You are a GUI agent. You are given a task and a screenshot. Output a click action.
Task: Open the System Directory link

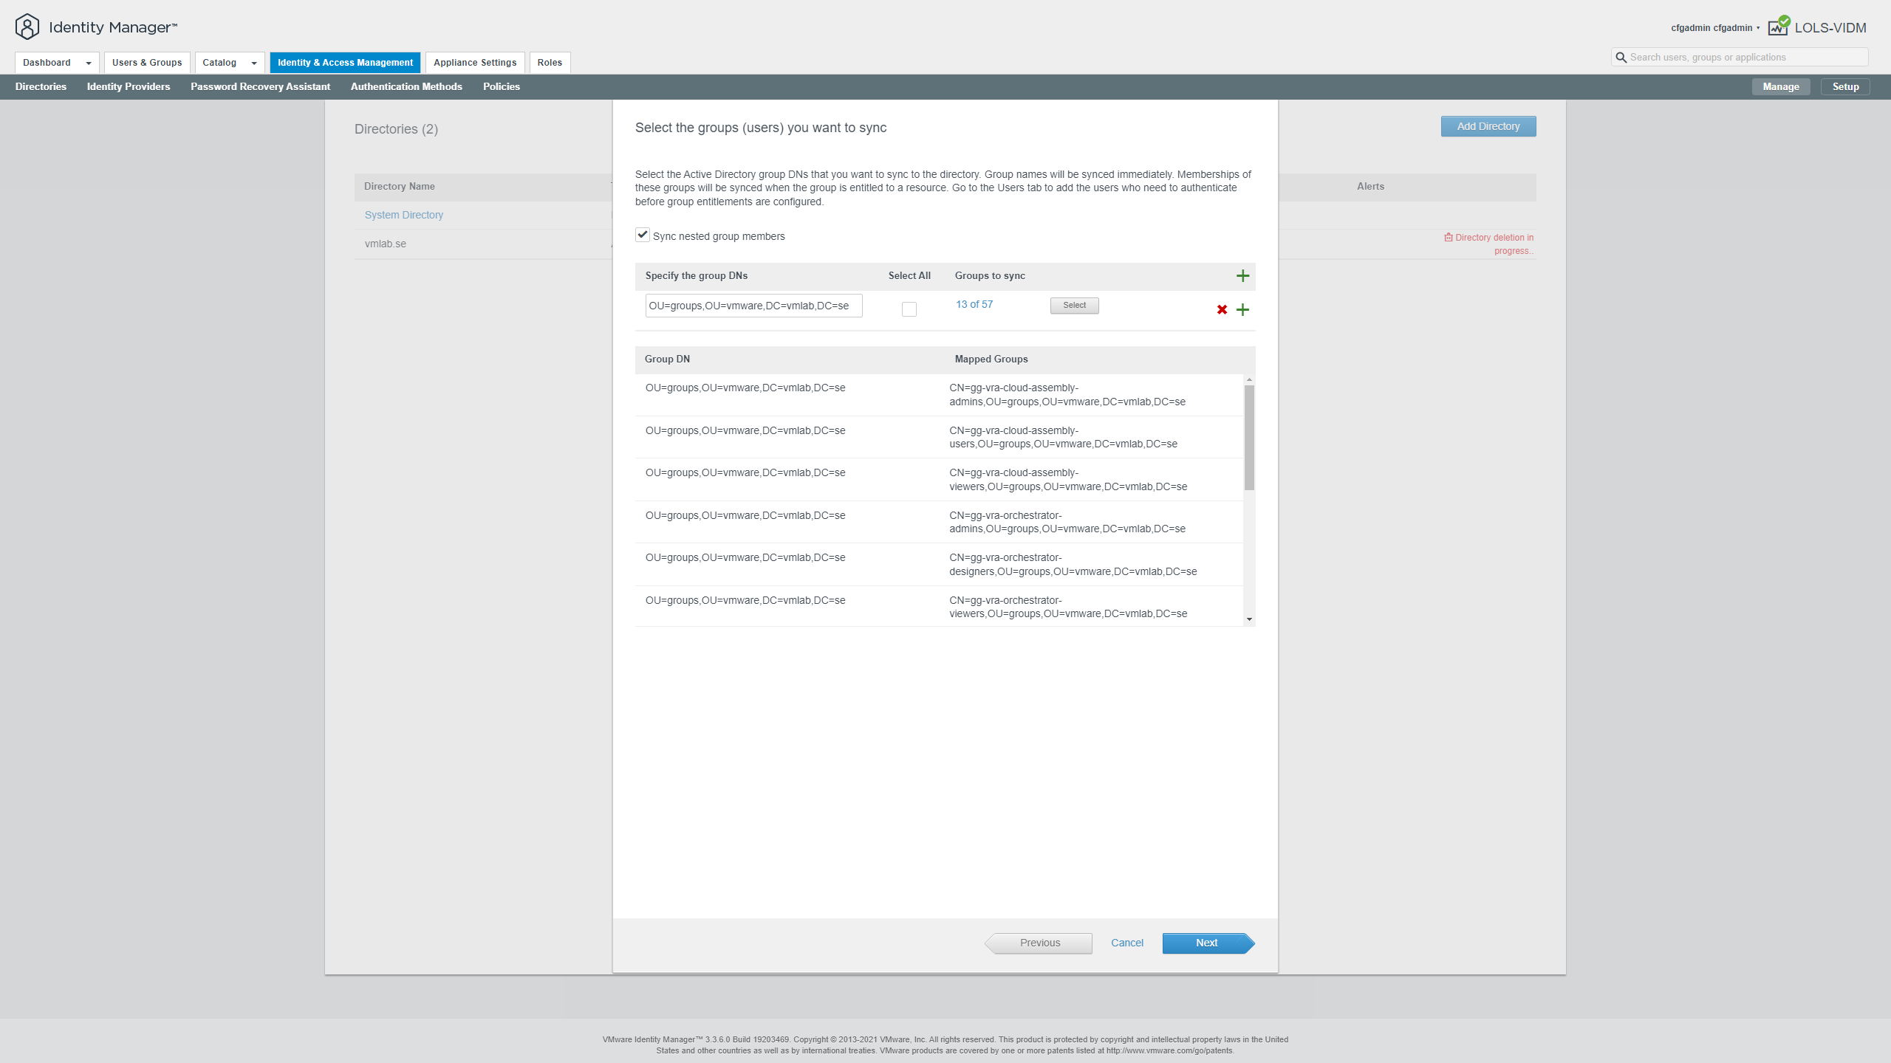click(x=403, y=215)
